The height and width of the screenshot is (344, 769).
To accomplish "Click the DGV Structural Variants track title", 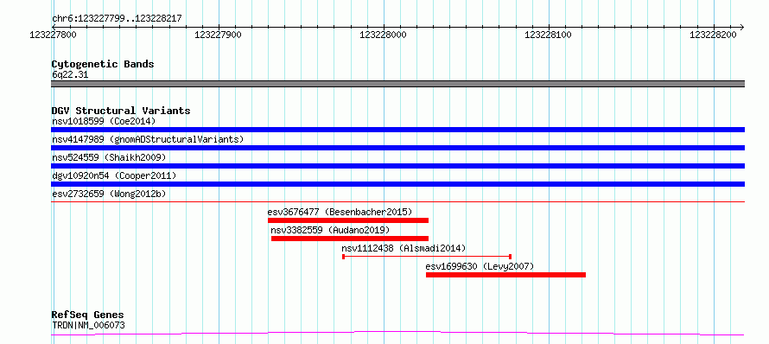I will click(121, 111).
